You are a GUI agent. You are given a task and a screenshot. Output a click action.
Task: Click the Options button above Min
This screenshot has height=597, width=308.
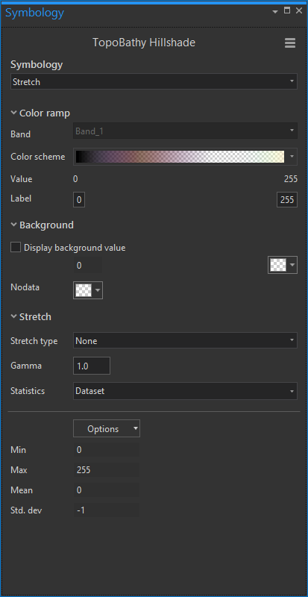point(106,428)
